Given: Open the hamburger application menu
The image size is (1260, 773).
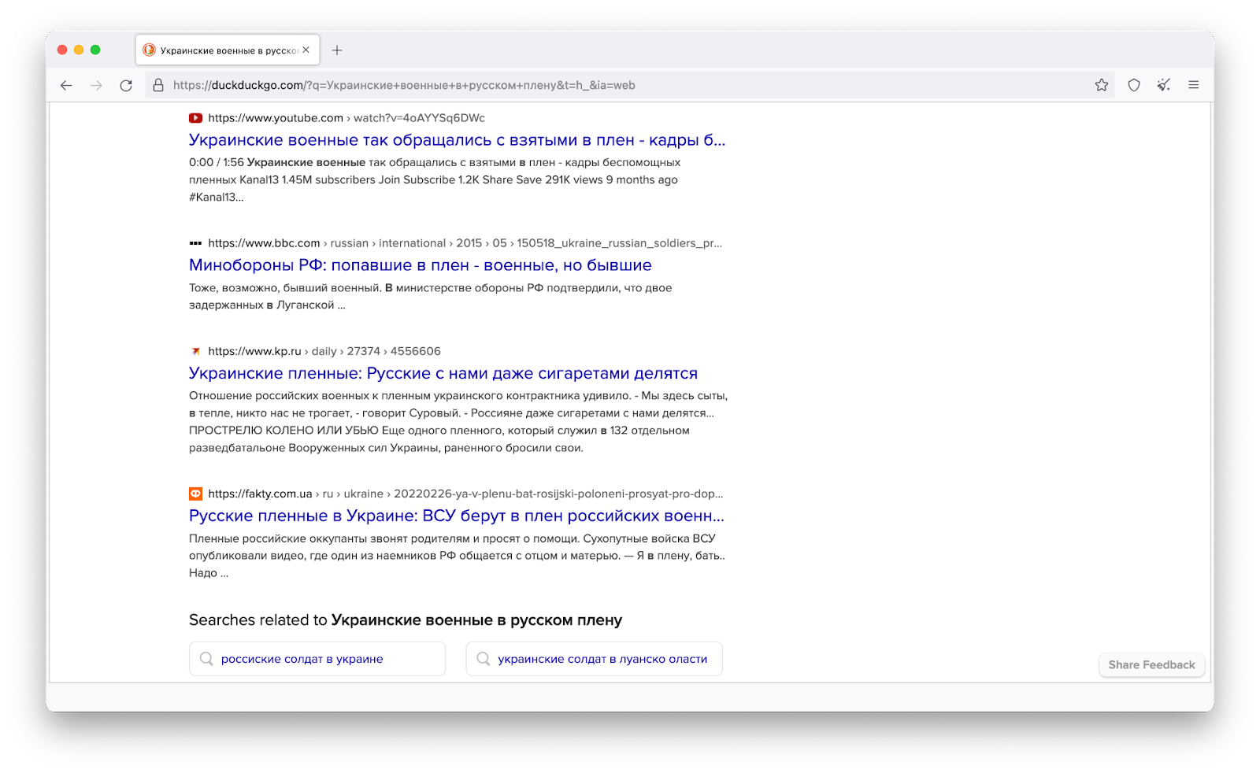Looking at the screenshot, I should [1193, 85].
